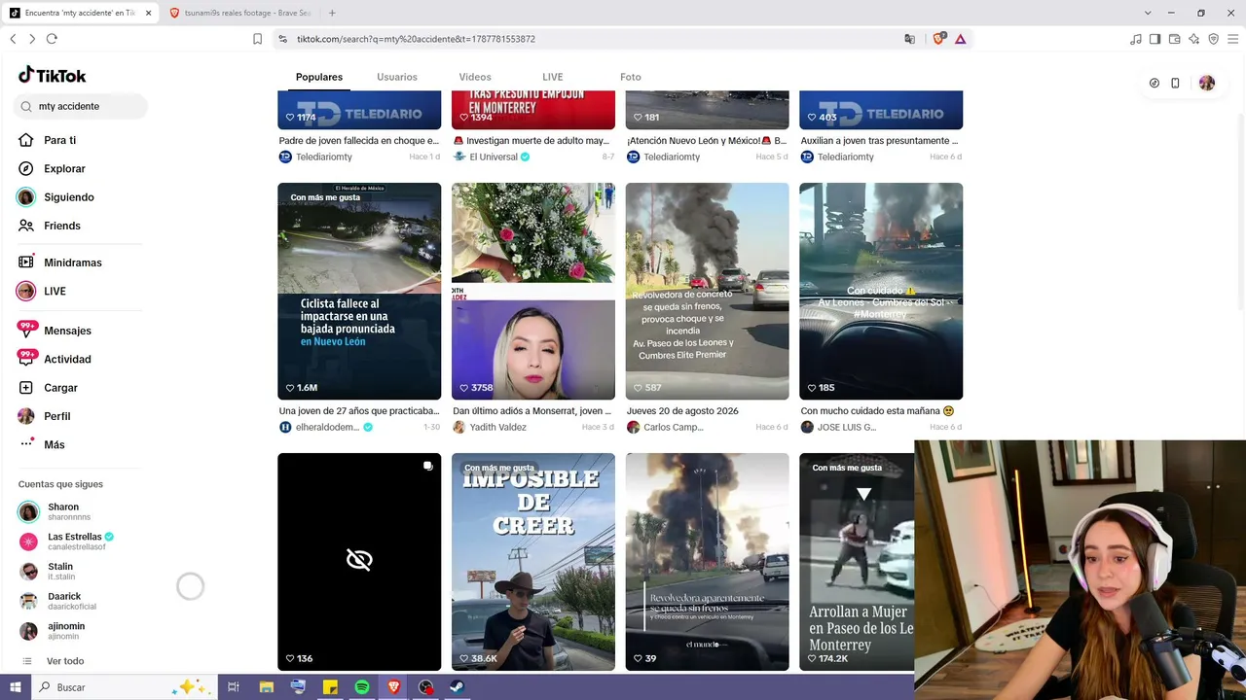The width and height of the screenshot is (1246, 700).
Task: Open the Brave main hamburger menu
Action: coord(1232,39)
